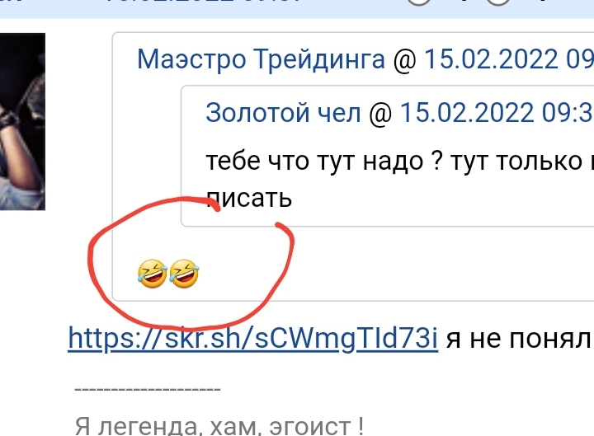Click the question mark in quoted message

pos(436,161)
